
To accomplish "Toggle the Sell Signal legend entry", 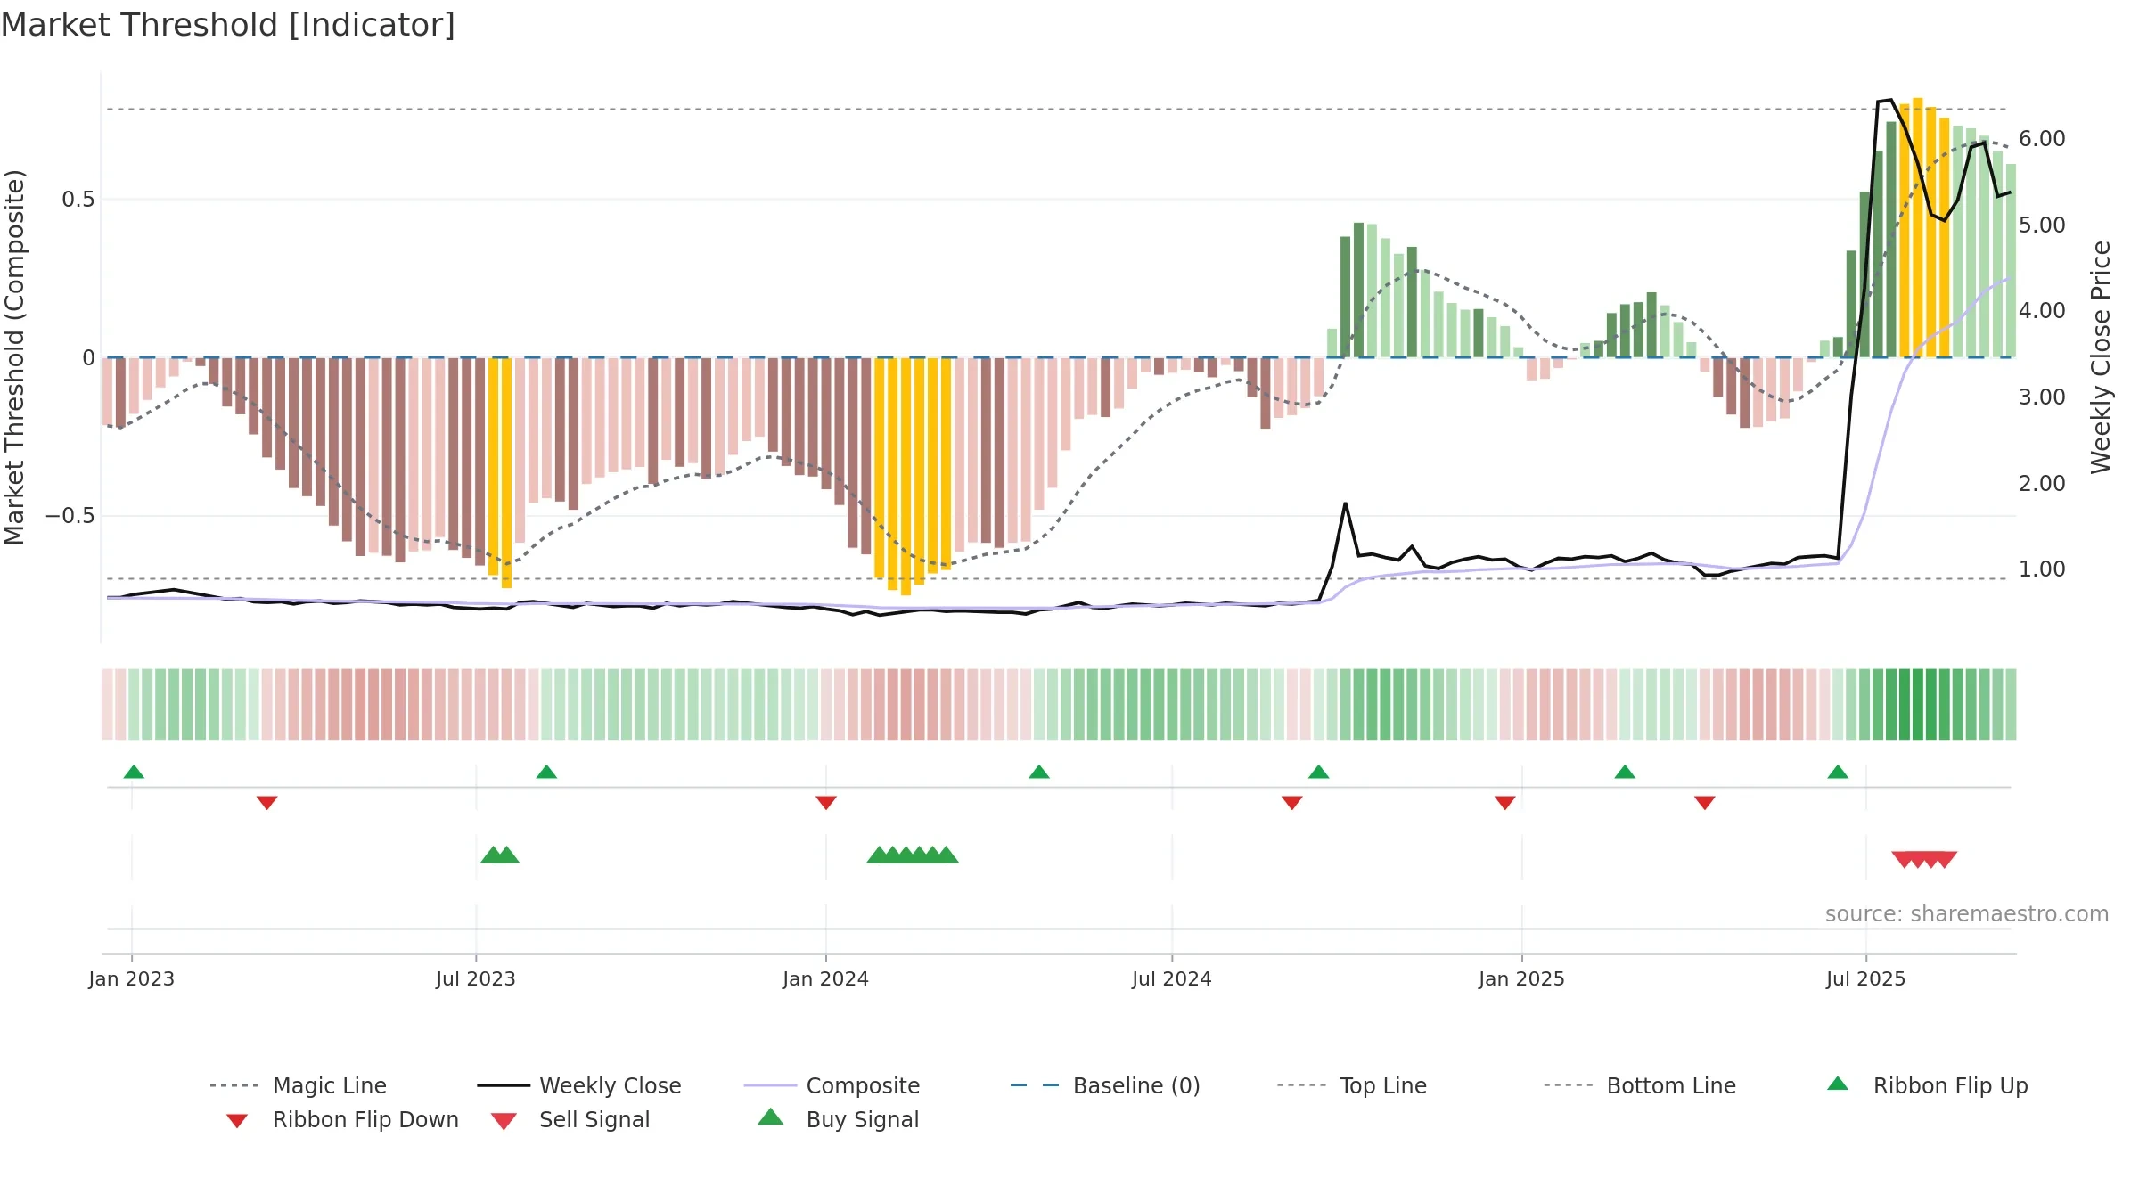I will click(570, 1119).
